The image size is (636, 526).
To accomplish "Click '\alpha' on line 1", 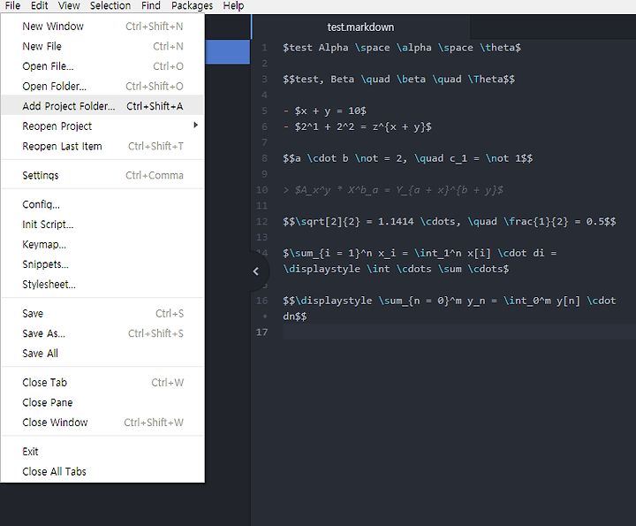I will click(414, 48).
